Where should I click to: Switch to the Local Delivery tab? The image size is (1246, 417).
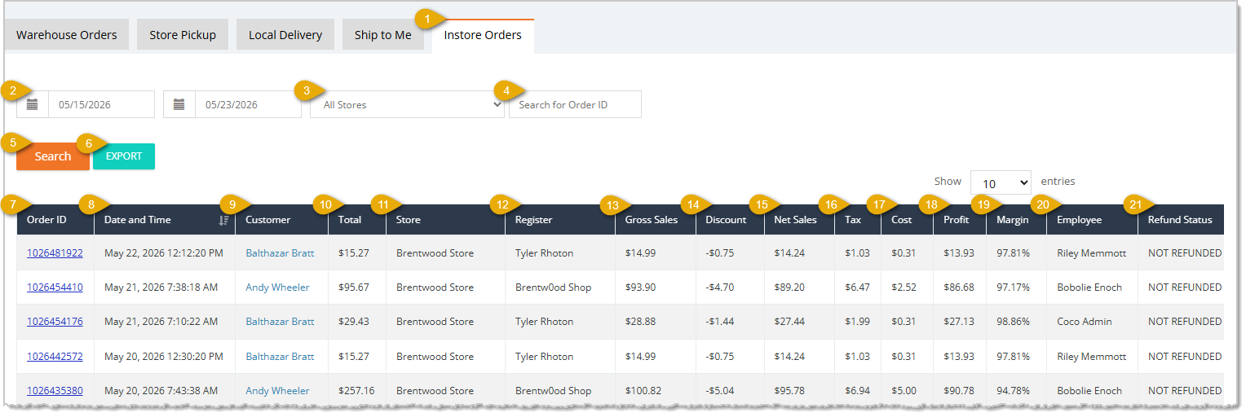pos(285,35)
